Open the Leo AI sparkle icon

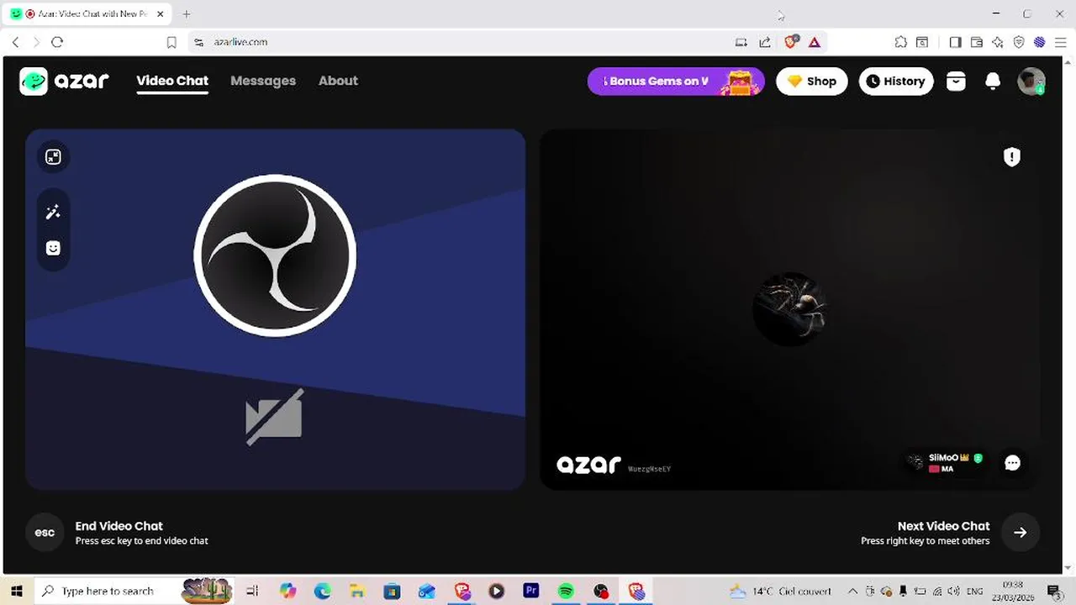(998, 42)
